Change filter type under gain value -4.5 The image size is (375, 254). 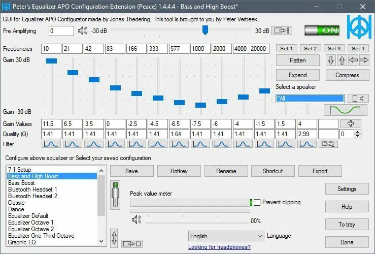pos(157,144)
